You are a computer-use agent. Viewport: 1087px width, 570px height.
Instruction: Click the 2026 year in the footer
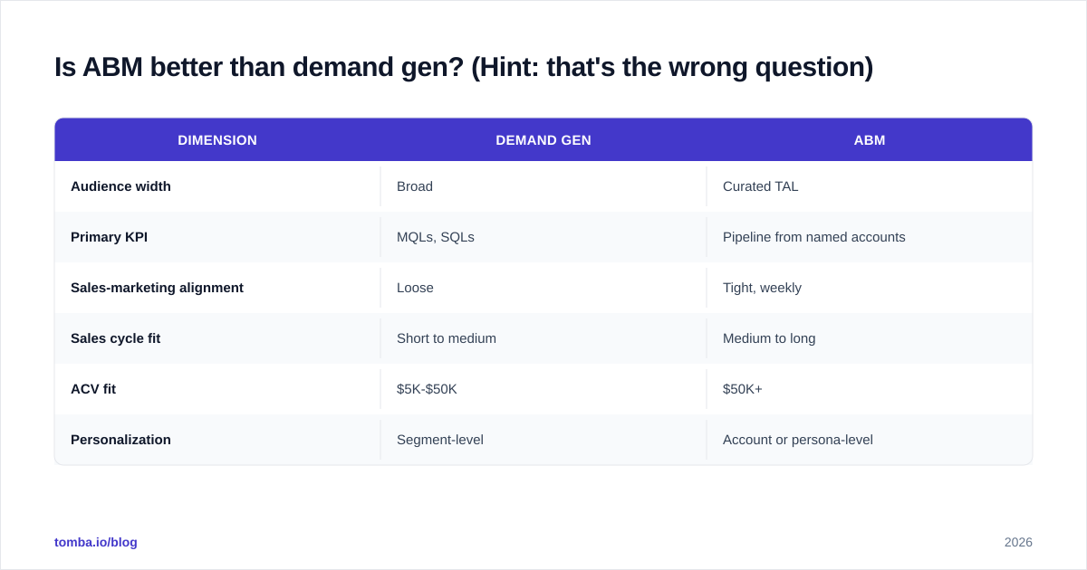point(1018,542)
